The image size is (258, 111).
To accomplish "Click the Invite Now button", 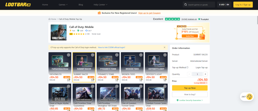I will click(190, 36).
